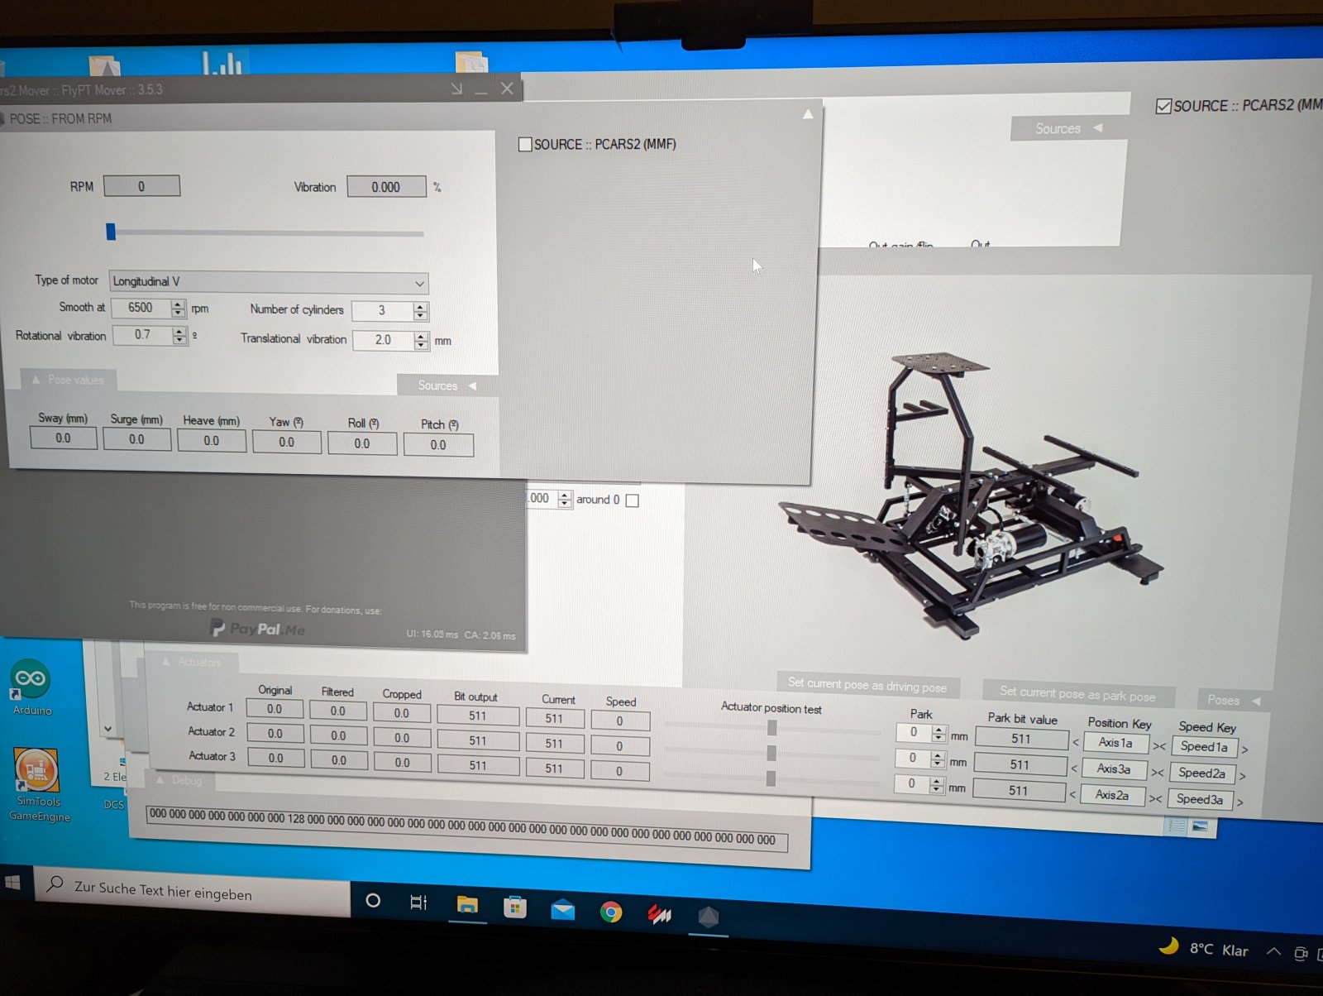Click the moon weather icon in the tray
1323x996 pixels.
1168,946
